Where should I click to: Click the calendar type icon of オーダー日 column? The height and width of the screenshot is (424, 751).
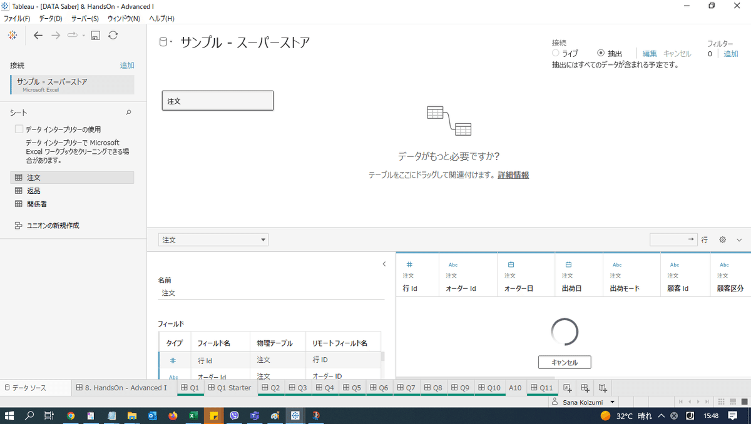tap(511, 265)
